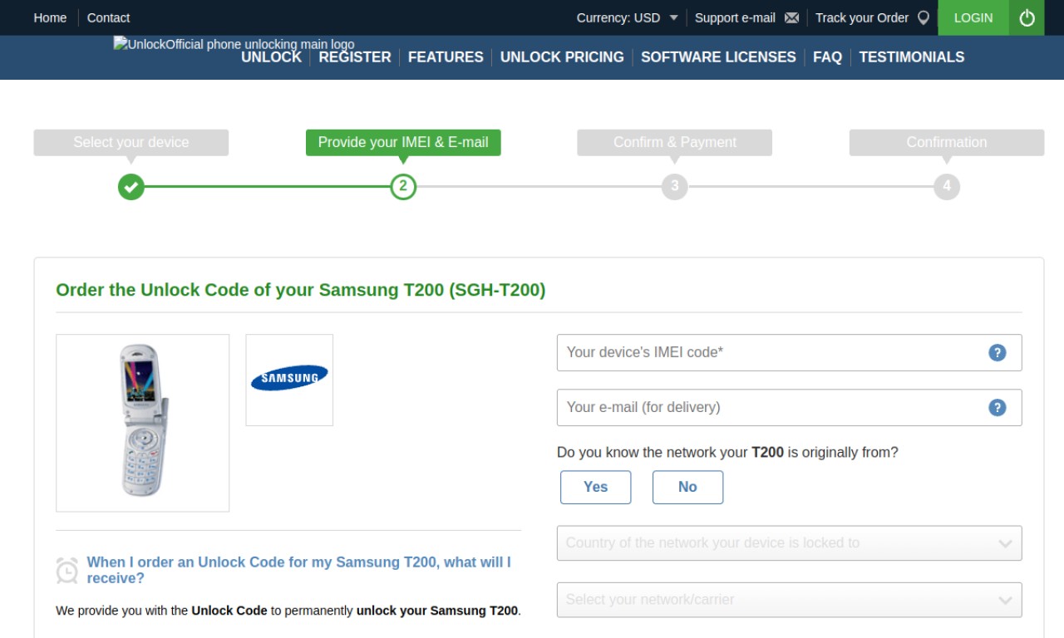1064x638 pixels.
Task: Click the Samsung T200 phone image
Action: coord(142,422)
